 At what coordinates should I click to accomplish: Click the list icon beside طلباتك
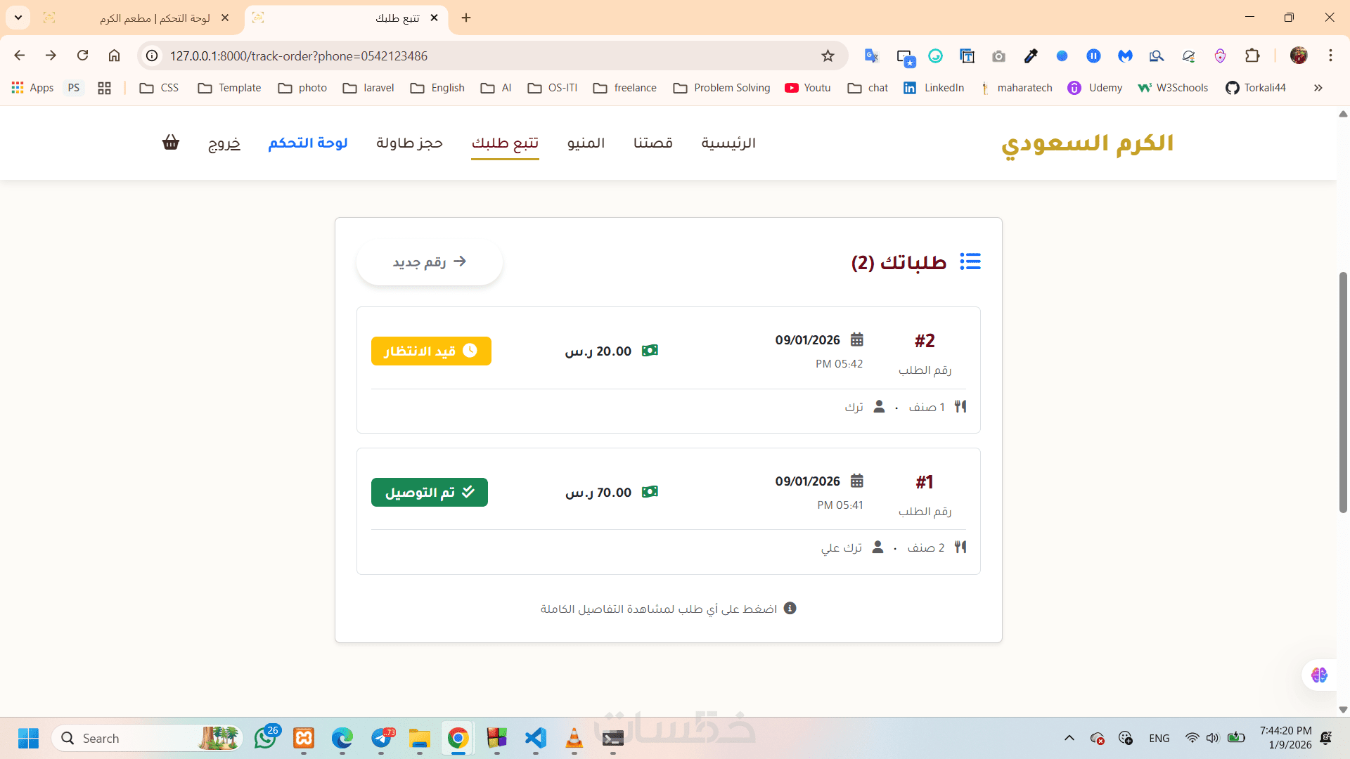pos(970,261)
